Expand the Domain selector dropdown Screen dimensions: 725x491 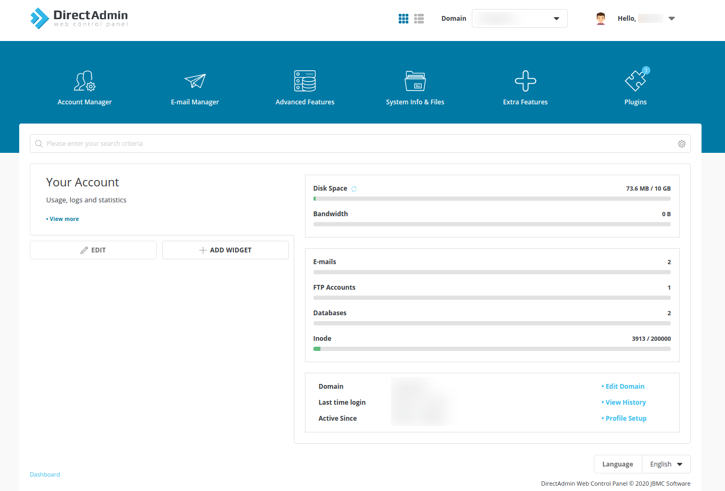pos(519,19)
